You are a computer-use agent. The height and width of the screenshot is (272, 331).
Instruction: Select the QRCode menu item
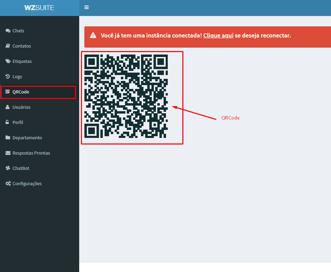click(x=40, y=92)
